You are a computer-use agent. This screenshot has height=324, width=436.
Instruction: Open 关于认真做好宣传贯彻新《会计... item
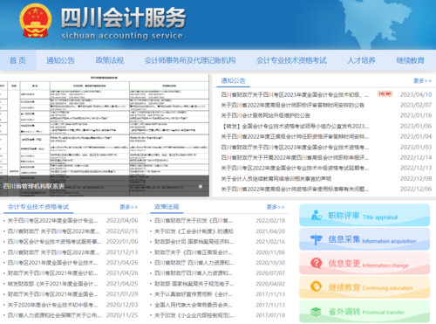[x=194, y=294]
